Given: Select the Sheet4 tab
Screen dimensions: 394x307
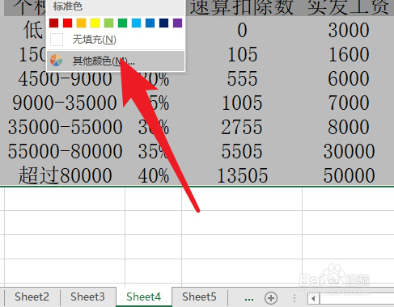Looking at the screenshot, I should [144, 296].
